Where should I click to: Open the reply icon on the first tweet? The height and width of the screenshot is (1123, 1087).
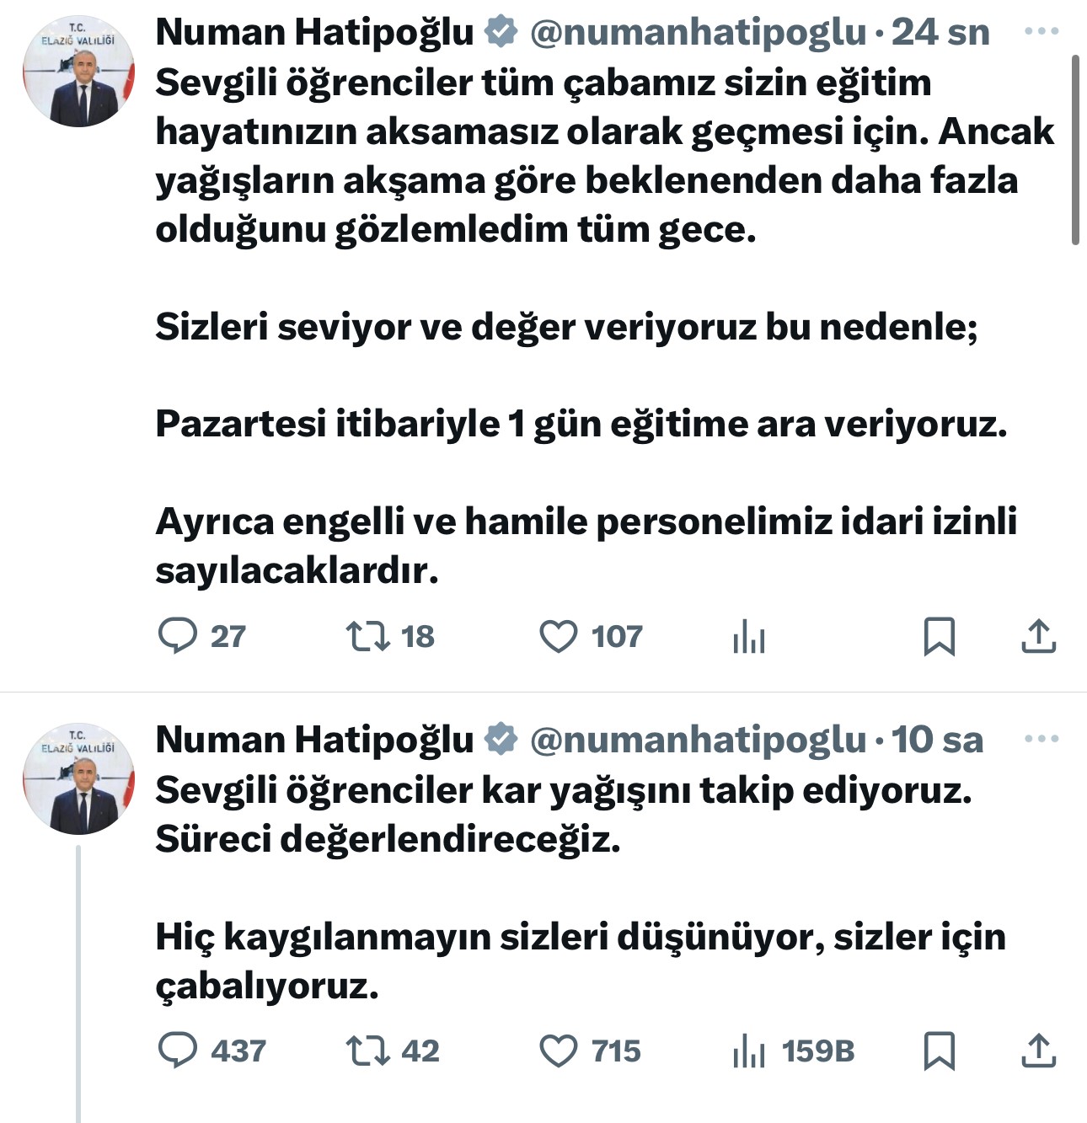[x=179, y=638]
